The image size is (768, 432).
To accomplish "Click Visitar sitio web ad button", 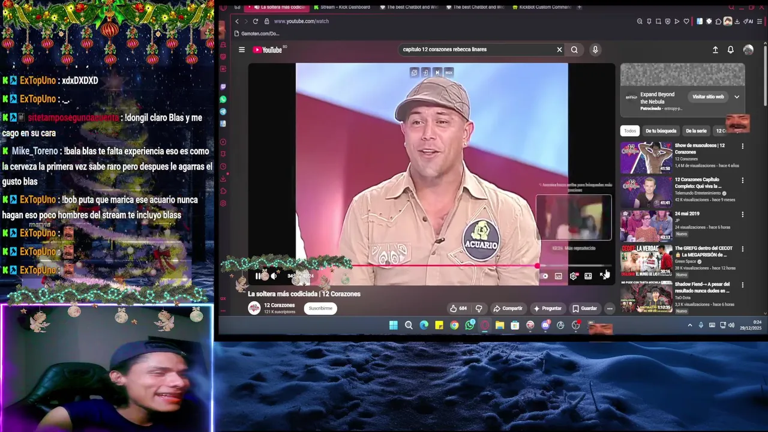I will (x=708, y=97).
